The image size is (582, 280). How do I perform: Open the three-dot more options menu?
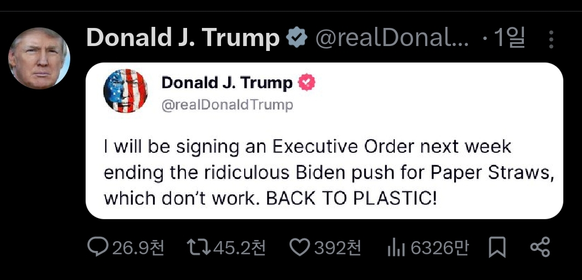click(x=551, y=39)
